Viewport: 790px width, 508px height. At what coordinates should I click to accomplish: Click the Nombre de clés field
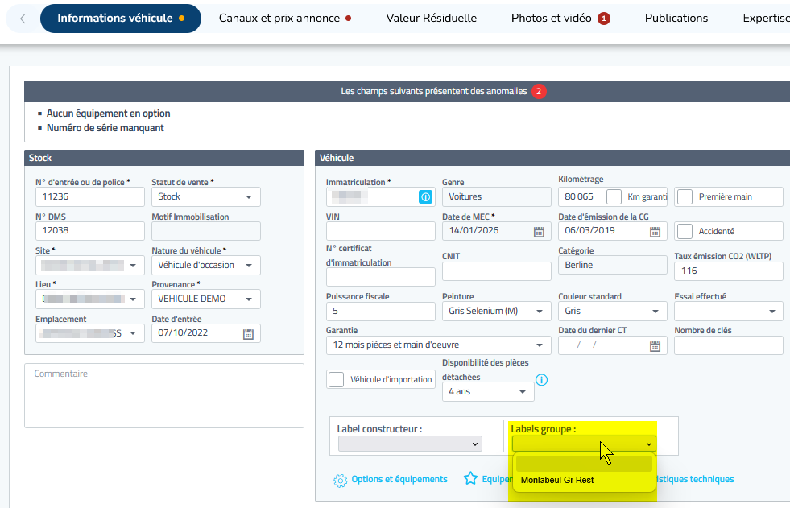729,345
